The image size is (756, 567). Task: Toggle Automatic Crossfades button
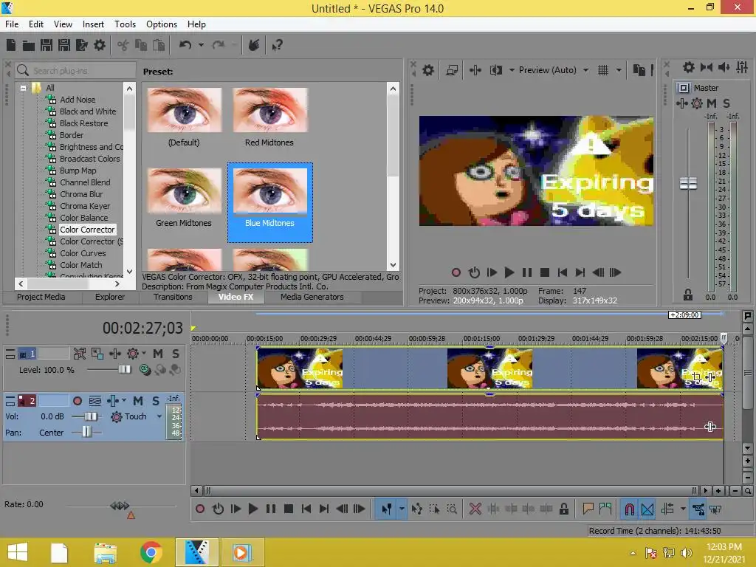[x=647, y=509]
